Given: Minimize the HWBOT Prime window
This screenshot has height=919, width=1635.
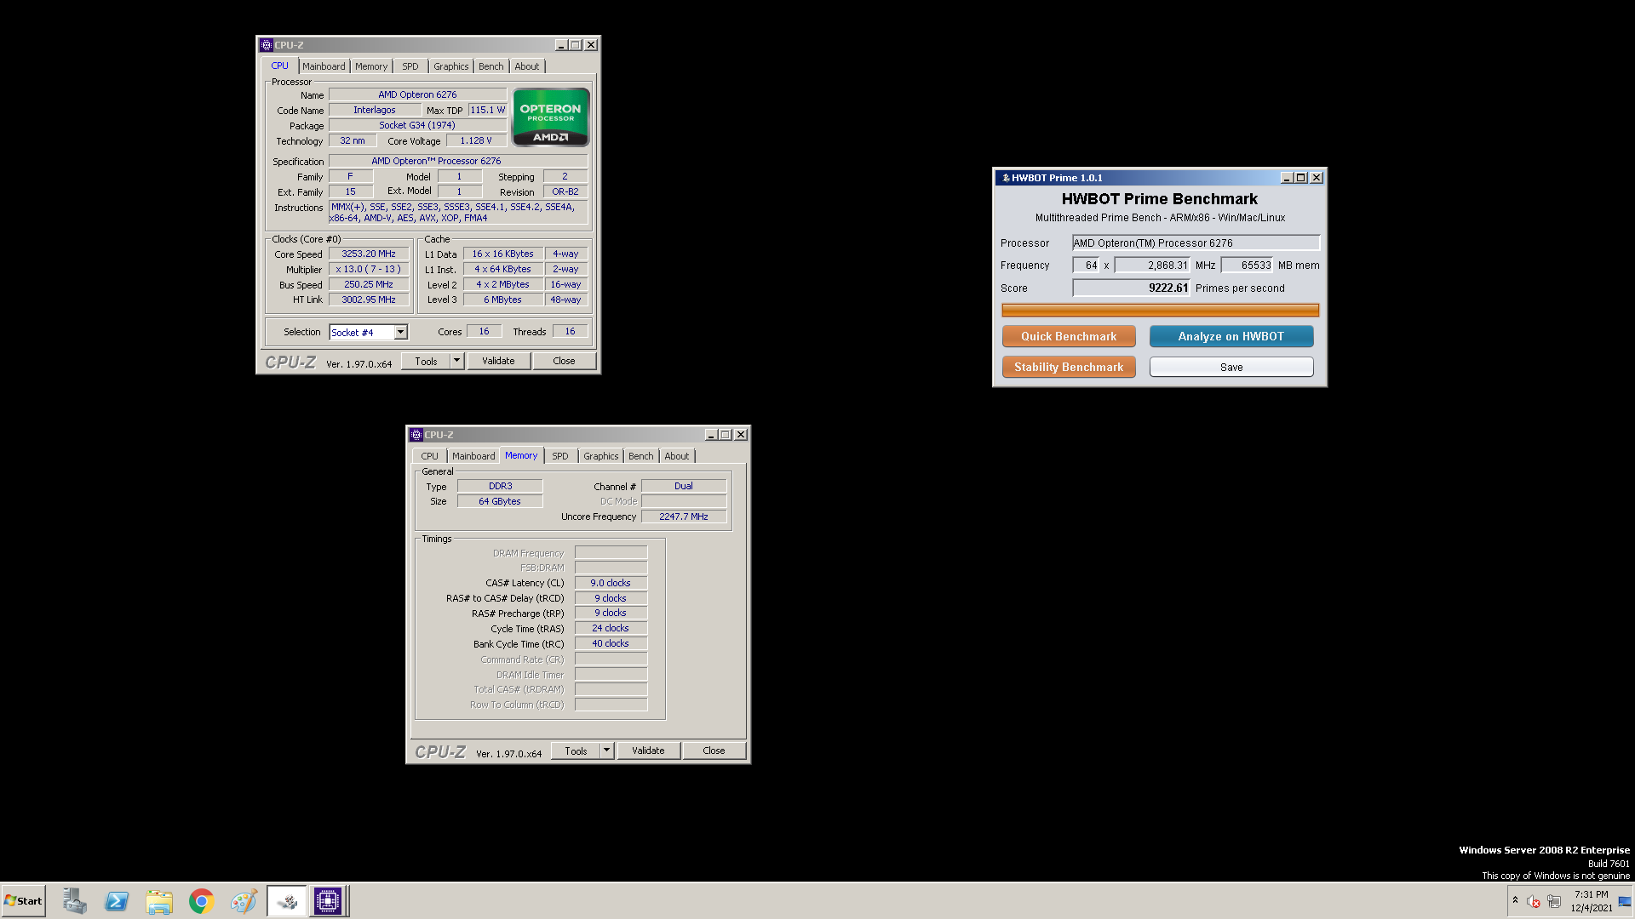Looking at the screenshot, I should [x=1287, y=178].
